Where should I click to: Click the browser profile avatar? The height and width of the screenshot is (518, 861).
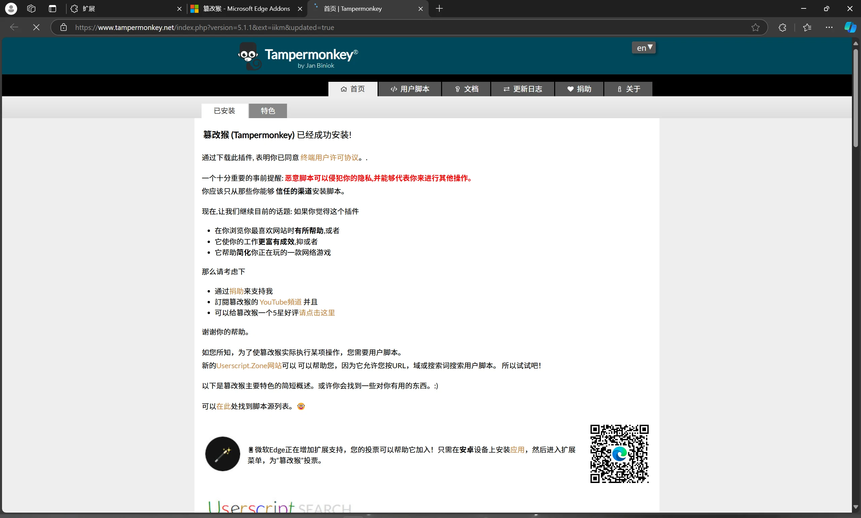(11, 8)
